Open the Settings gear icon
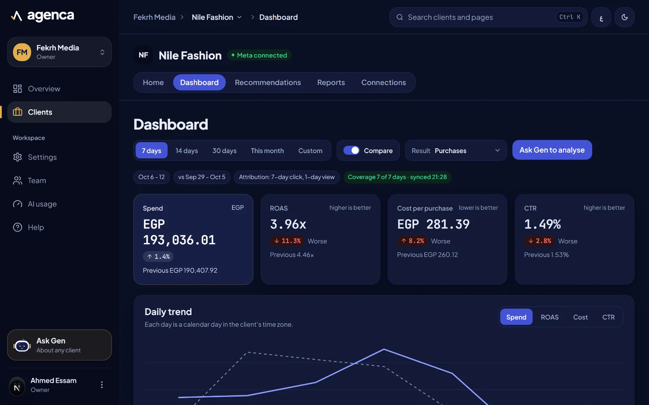This screenshot has height=405, width=649. tap(17, 157)
